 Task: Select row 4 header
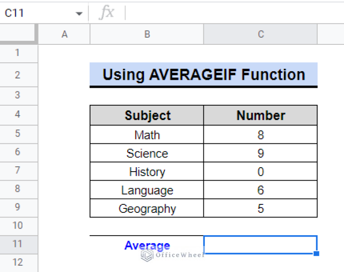(x=18, y=115)
